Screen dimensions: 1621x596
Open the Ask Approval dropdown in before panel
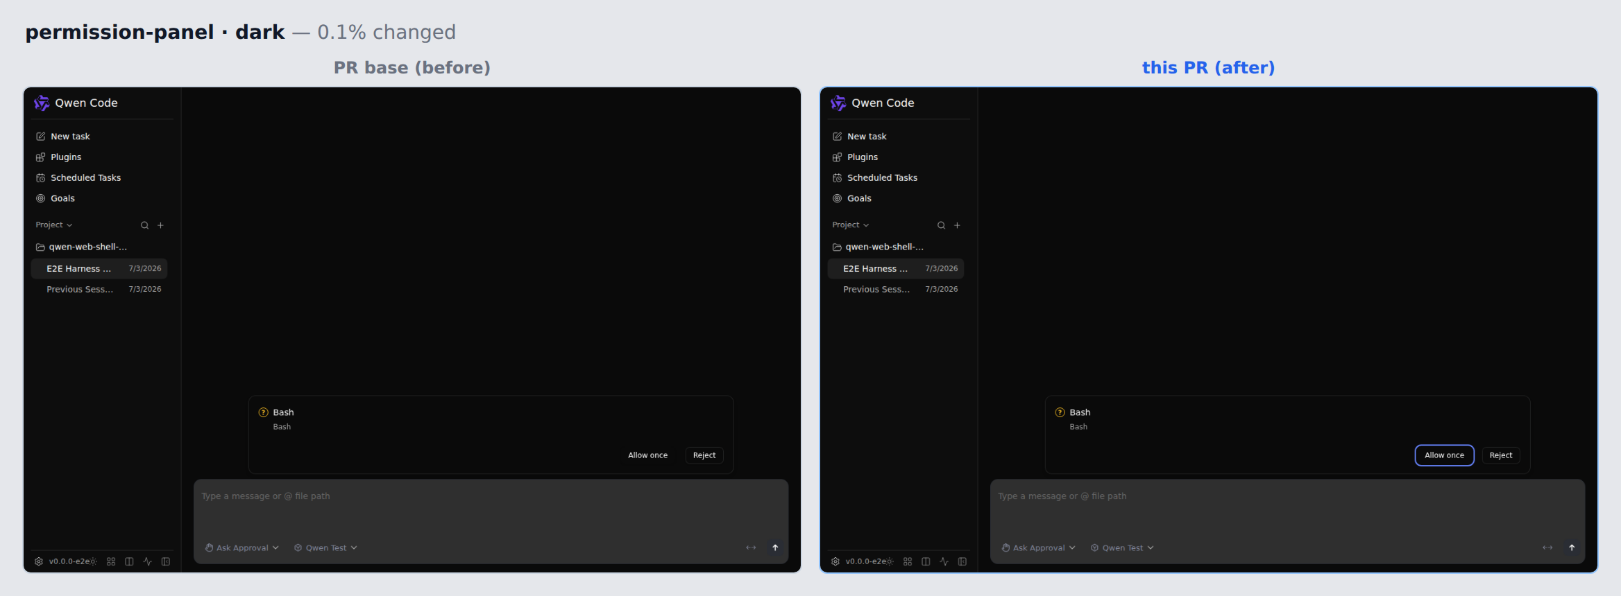click(x=242, y=547)
